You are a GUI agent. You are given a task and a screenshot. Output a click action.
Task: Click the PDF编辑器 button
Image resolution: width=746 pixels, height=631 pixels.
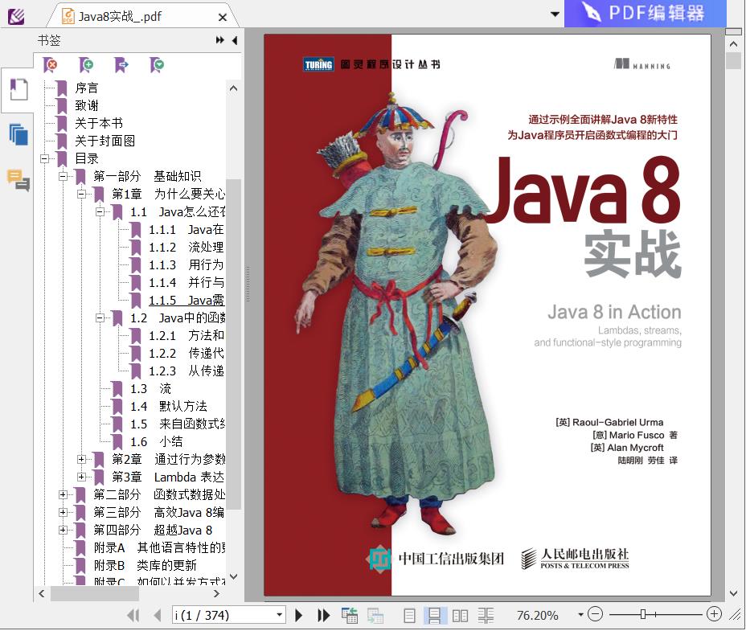(x=645, y=14)
